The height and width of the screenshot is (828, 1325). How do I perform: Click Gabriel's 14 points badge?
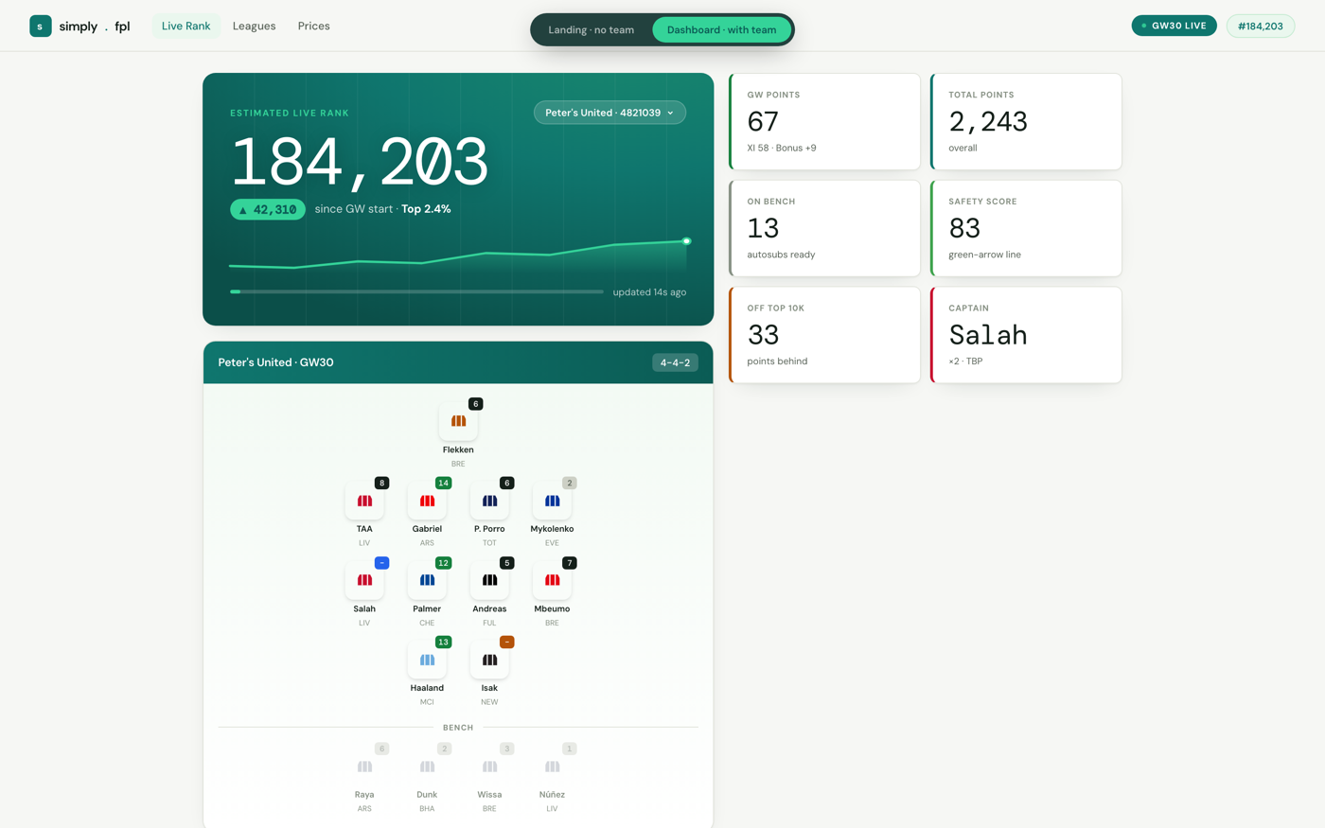click(x=443, y=483)
